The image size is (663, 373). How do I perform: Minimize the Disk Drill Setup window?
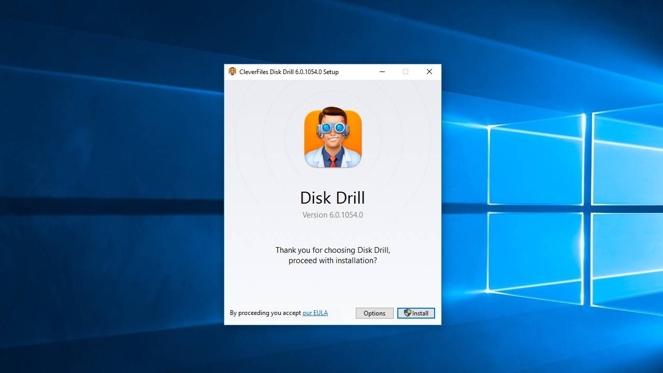[382, 71]
